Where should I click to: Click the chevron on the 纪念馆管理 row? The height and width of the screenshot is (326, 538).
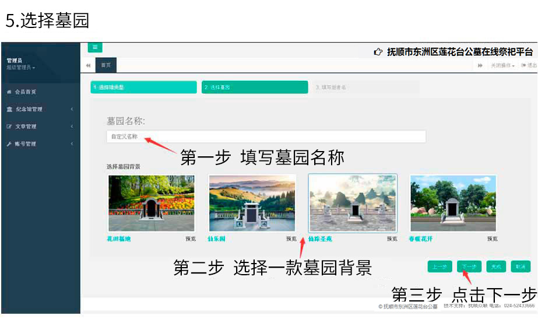point(72,109)
